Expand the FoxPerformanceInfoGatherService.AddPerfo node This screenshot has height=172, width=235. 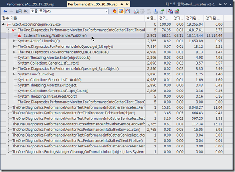pyautogui.click(x=9, y=124)
